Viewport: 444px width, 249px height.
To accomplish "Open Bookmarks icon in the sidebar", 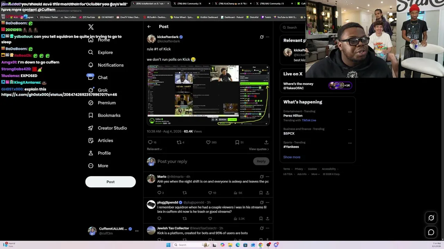I will tap(91, 115).
